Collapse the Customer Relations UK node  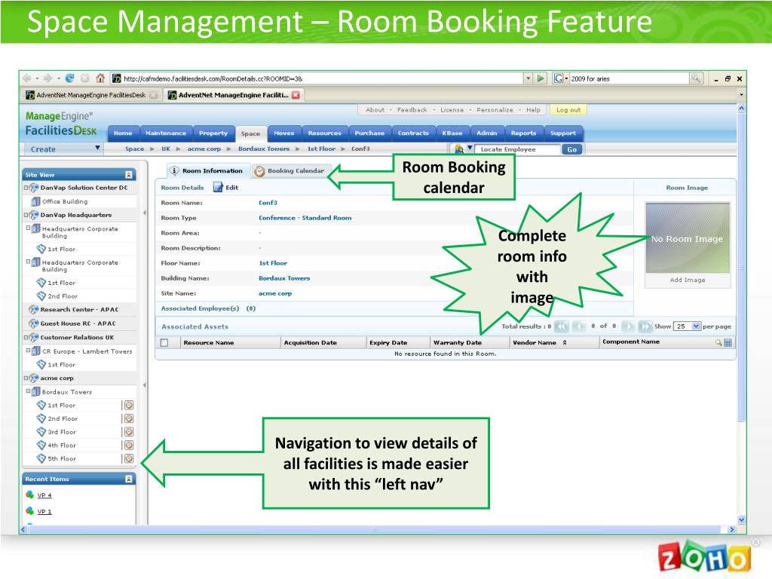26,337
